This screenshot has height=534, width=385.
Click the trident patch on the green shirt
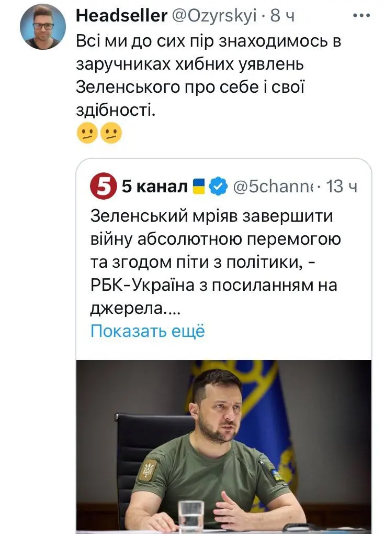(x=148, y=470)
